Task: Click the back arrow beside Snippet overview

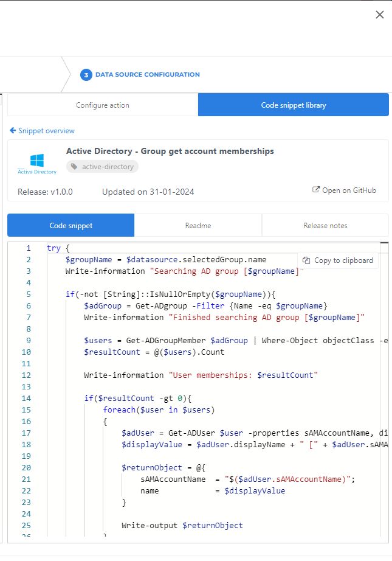Action: [x=13, y=131]
